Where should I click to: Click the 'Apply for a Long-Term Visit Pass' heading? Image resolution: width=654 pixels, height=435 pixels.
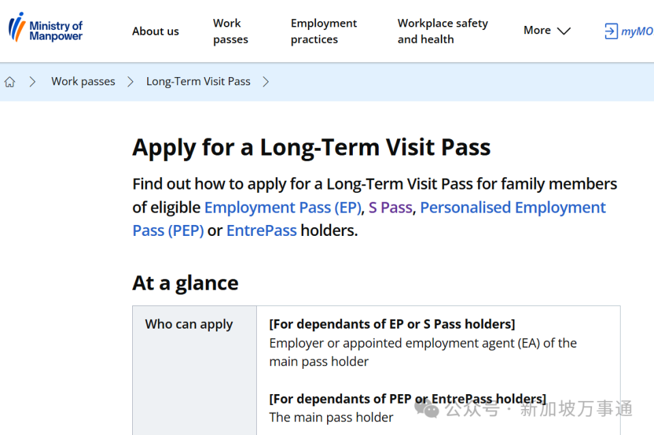point(311,147)
